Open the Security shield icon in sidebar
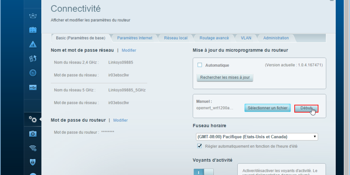 coord(33,162)
